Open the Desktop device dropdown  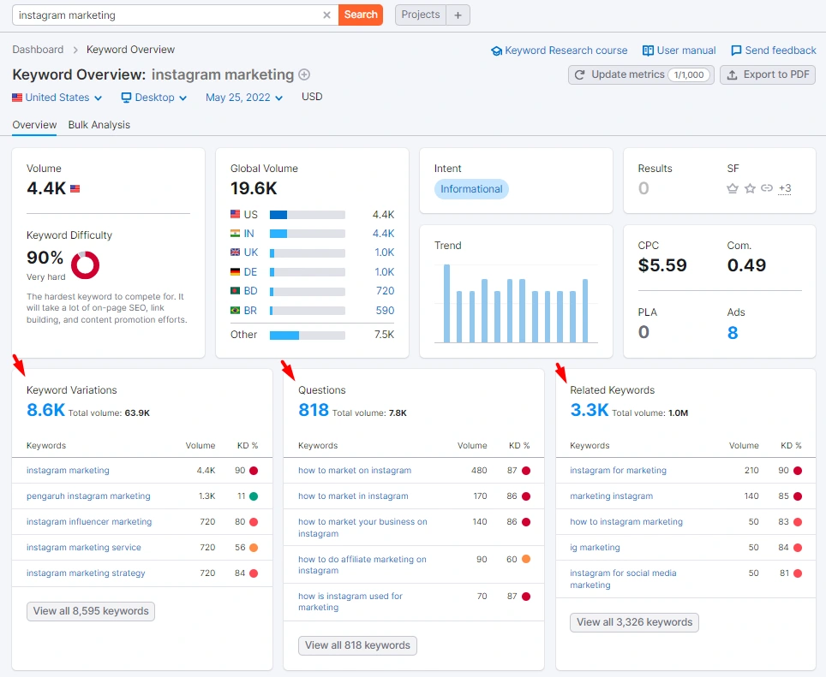tap(154, 98)
